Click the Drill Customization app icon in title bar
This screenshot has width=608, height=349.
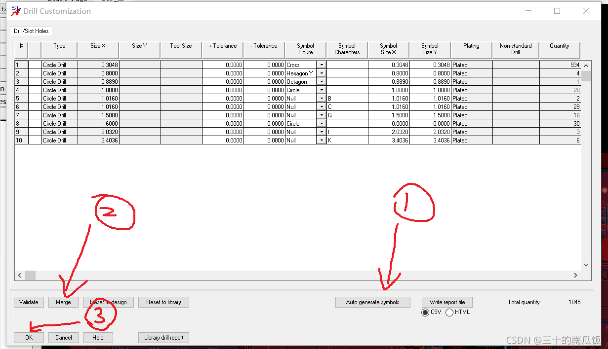[x=16, y=11]
